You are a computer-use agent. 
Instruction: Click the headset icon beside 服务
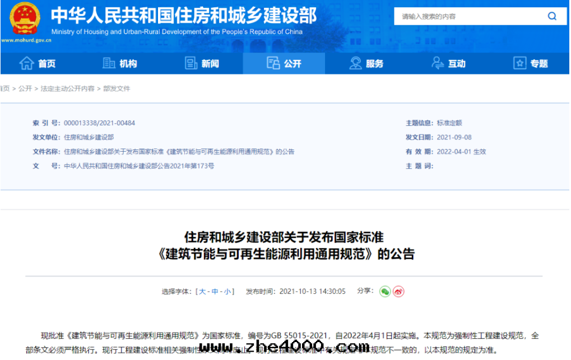[355, 63]
